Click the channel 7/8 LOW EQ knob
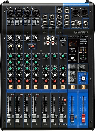Screen dimensions: 95x131 (55, 68)
